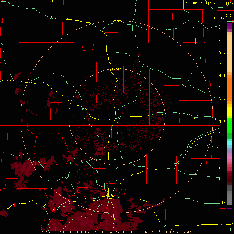Click the 9.8 value on the color scale
234x234 pixels.
[222, 29]
